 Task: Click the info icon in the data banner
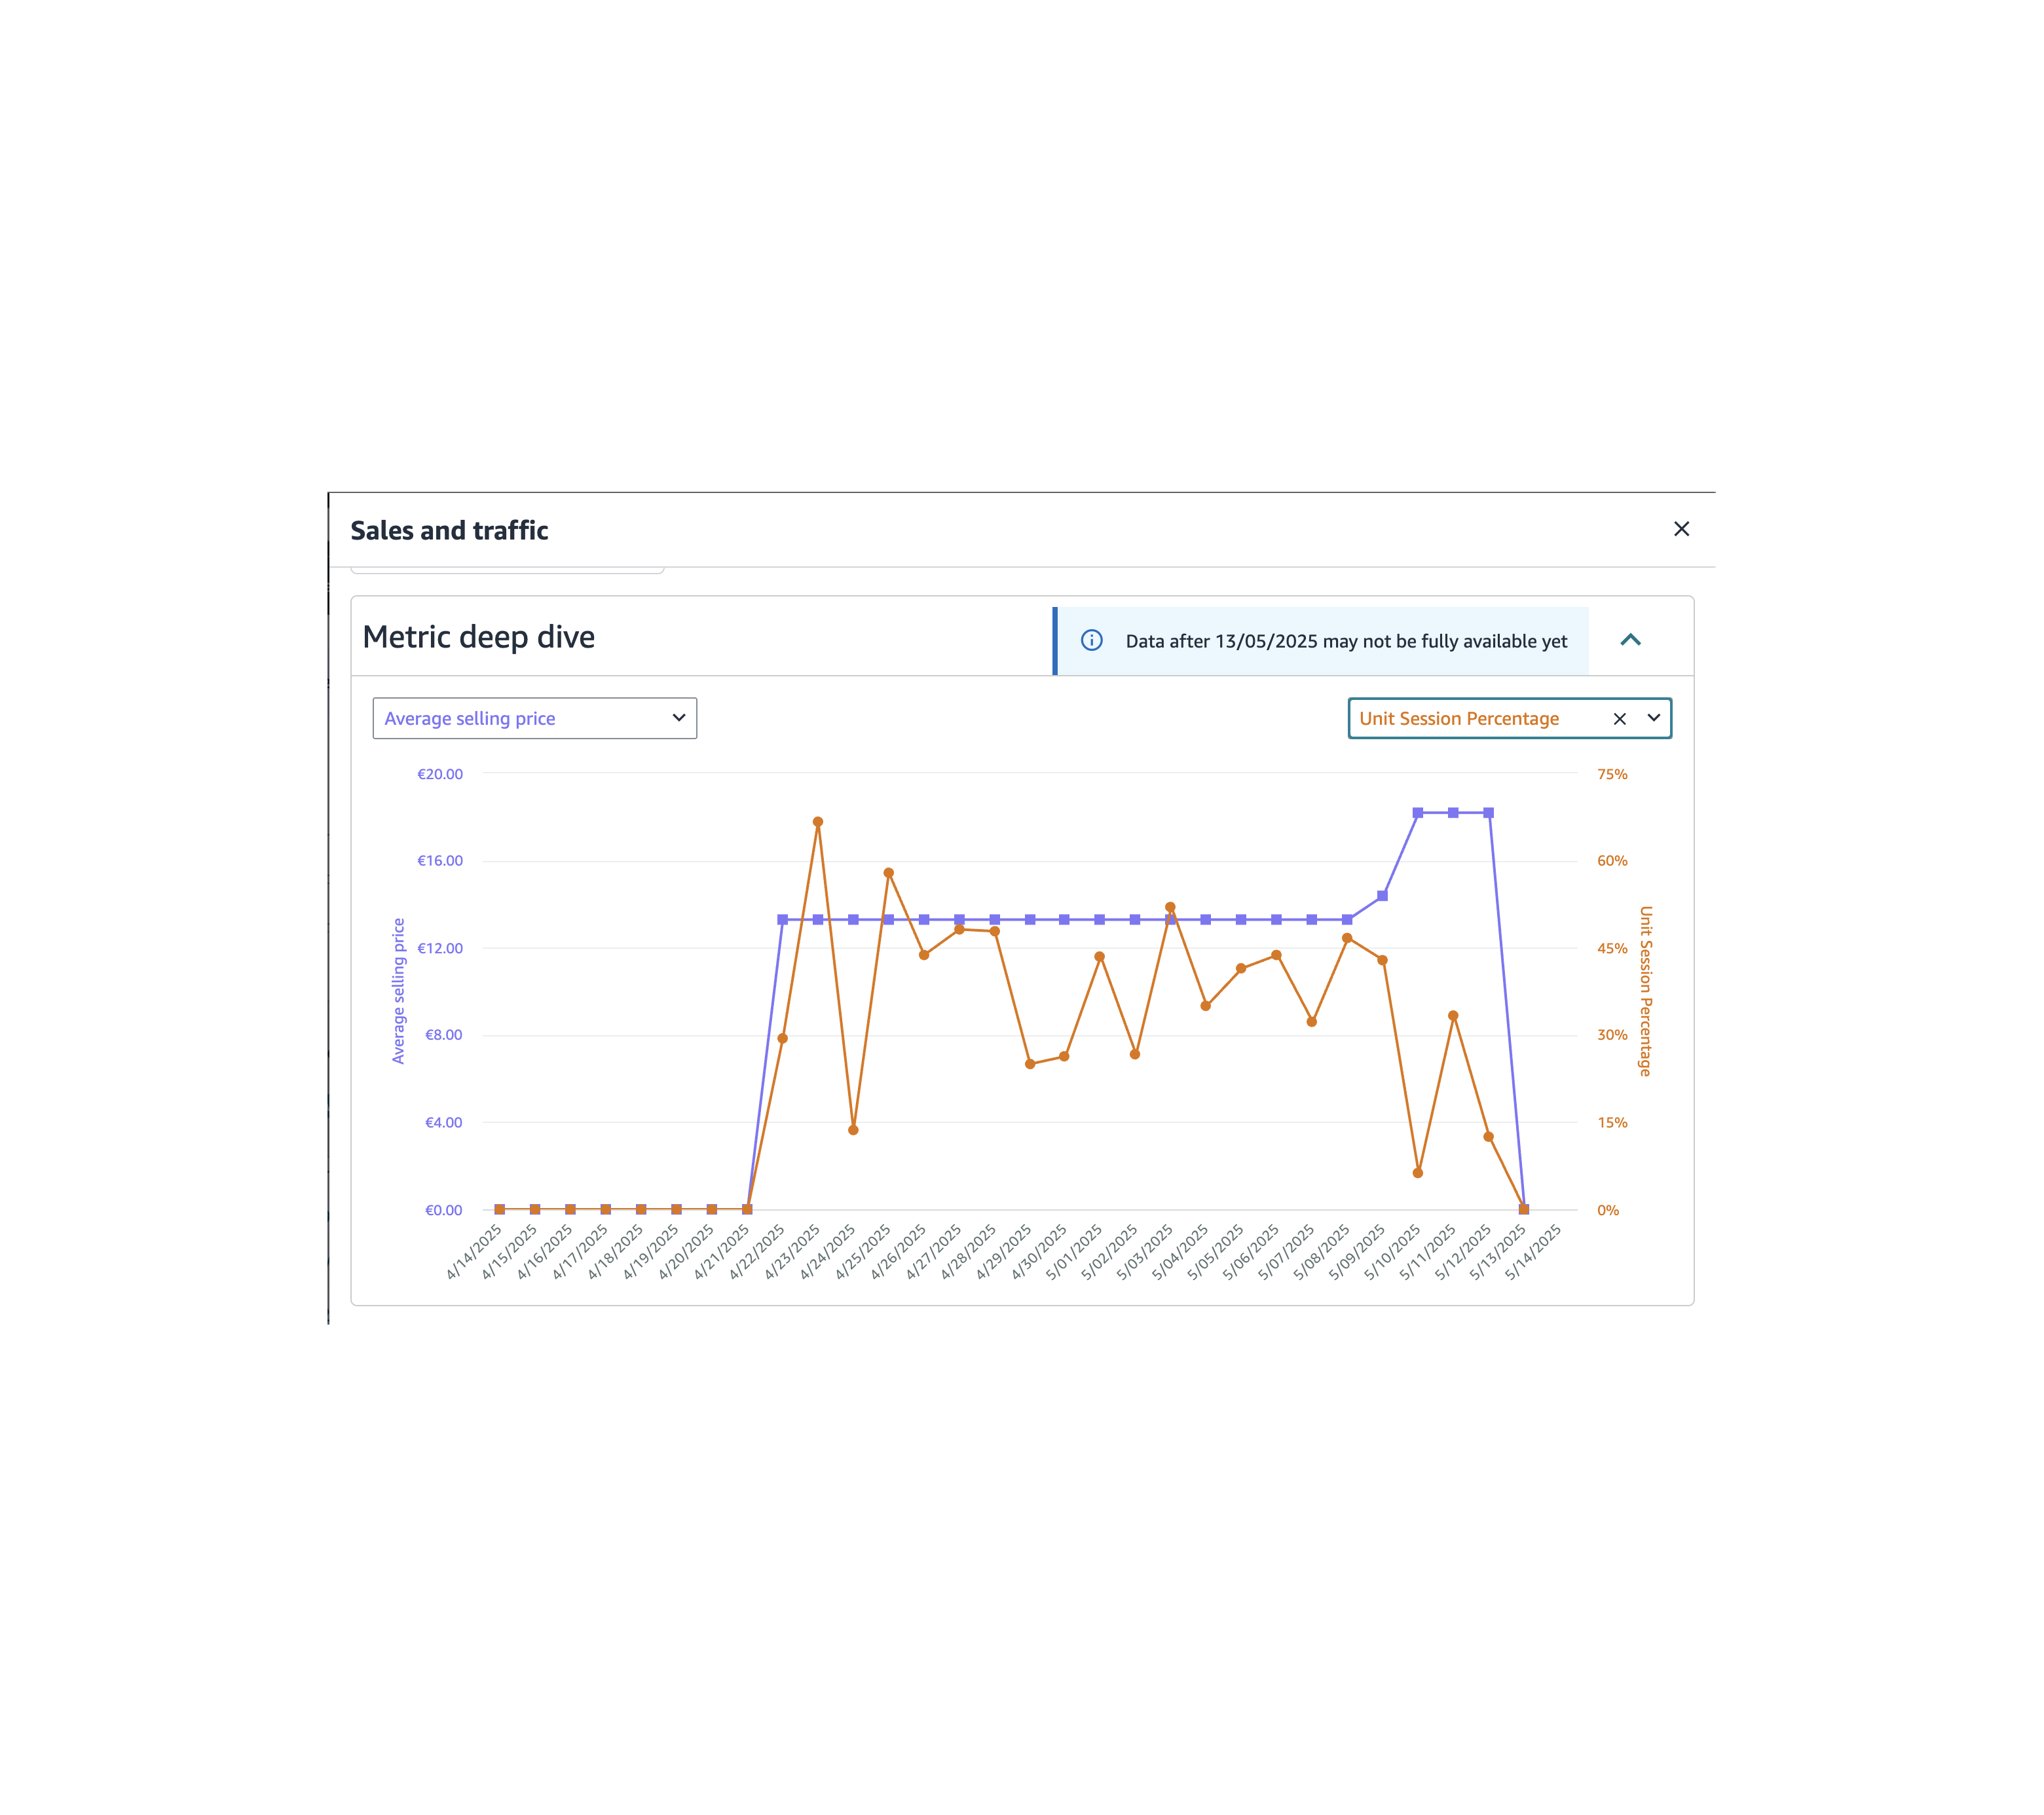1091,640
